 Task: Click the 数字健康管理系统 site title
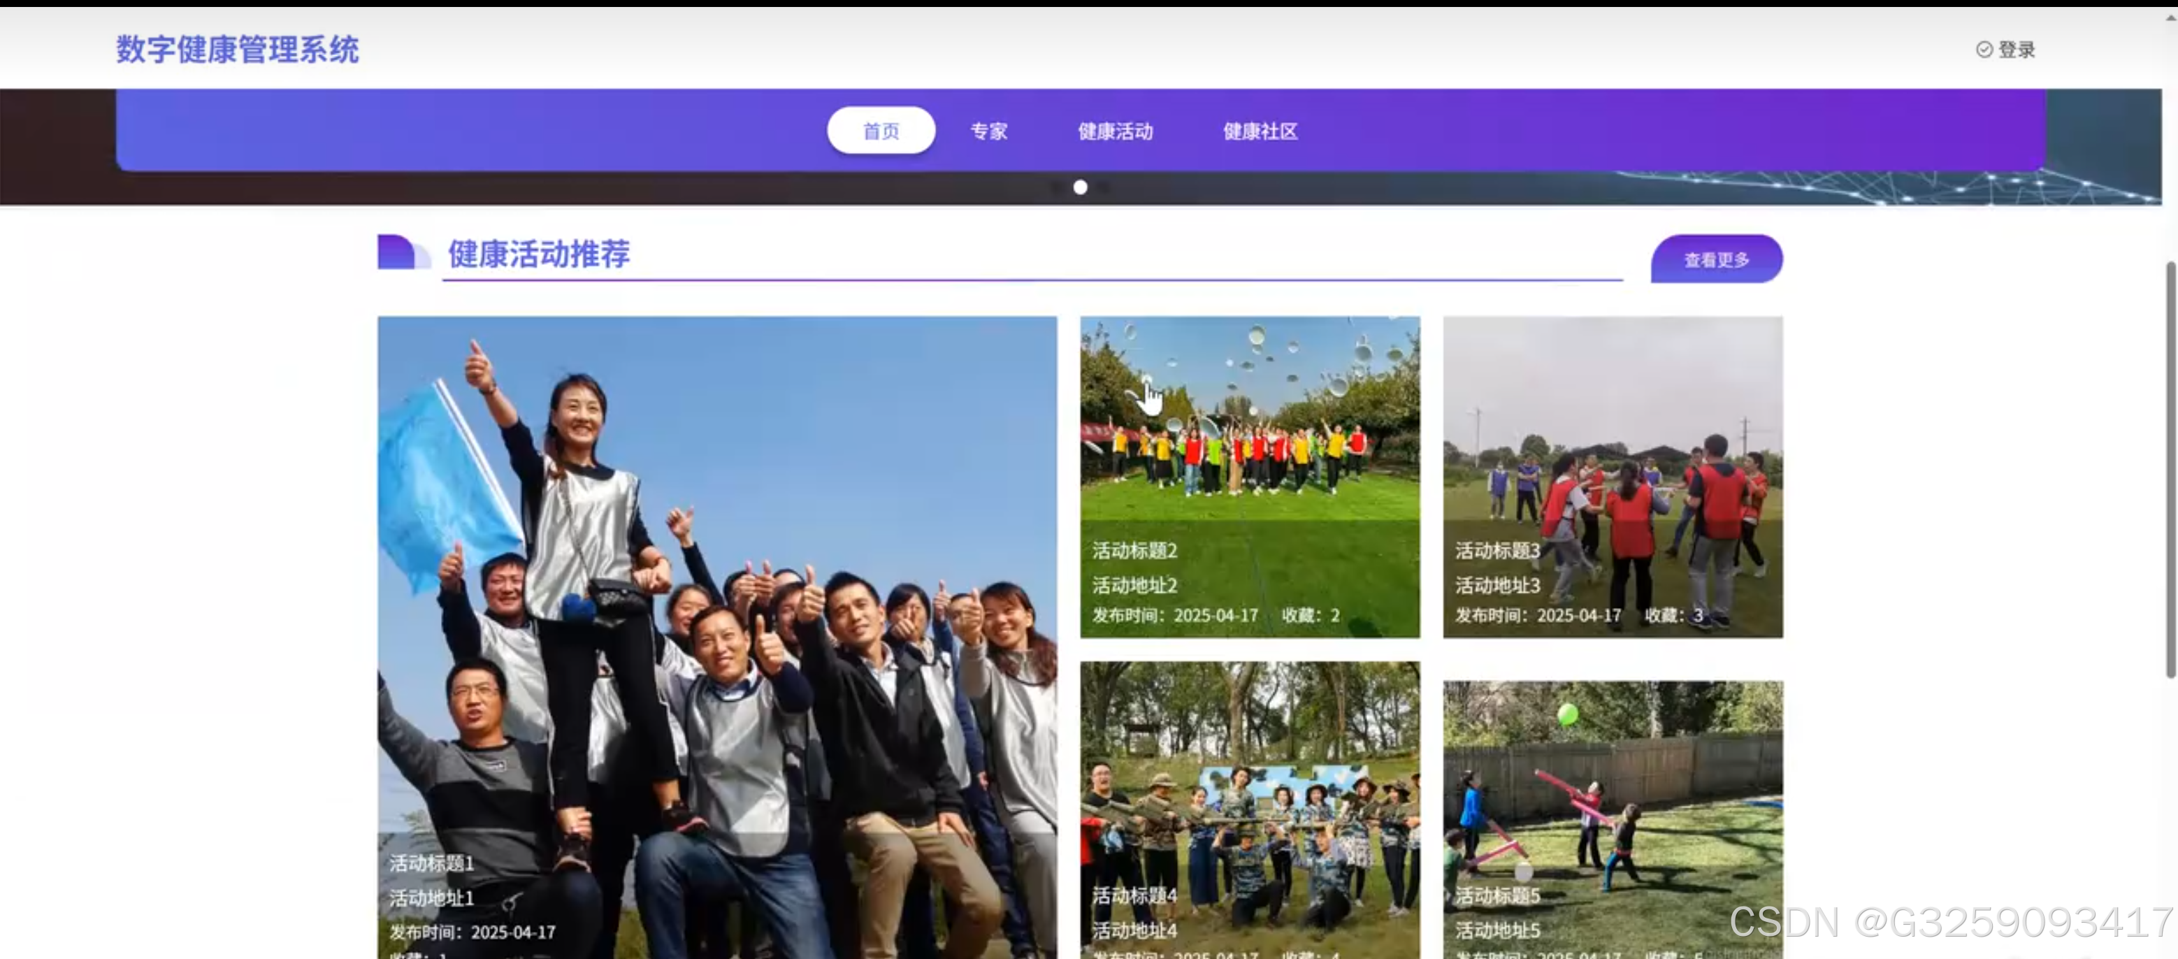coord(238,49)
